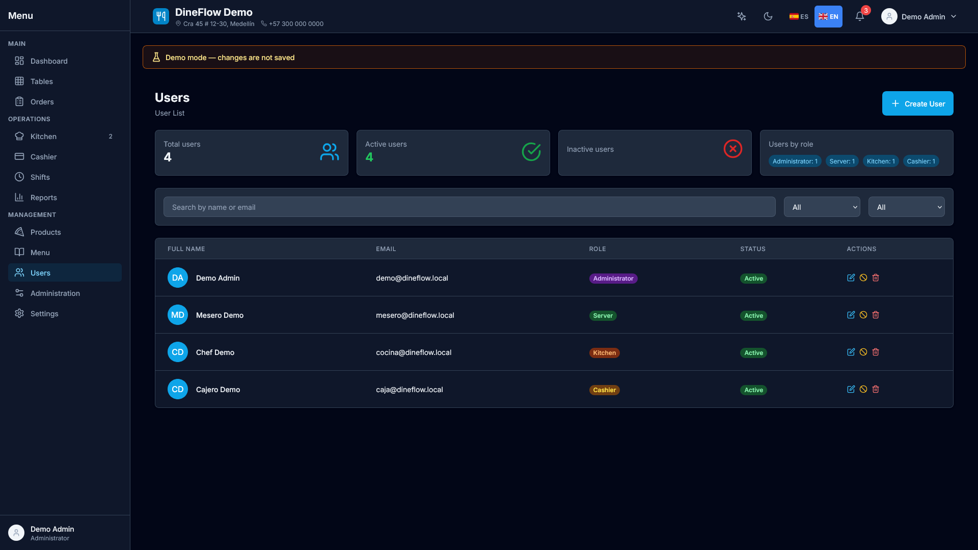Toggle dark mode with the moon icon
Viewport: 978px width, 550px height.
coord(768,16)
